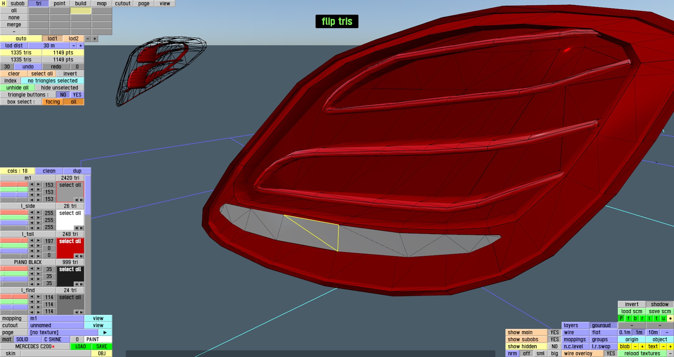Open the mapping m1 selector field
Viewport: 674px width, 357px height.
[56, 318]
